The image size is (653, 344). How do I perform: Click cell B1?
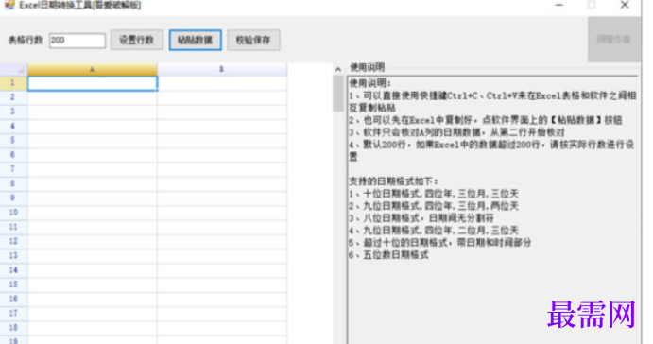[222, 83]
